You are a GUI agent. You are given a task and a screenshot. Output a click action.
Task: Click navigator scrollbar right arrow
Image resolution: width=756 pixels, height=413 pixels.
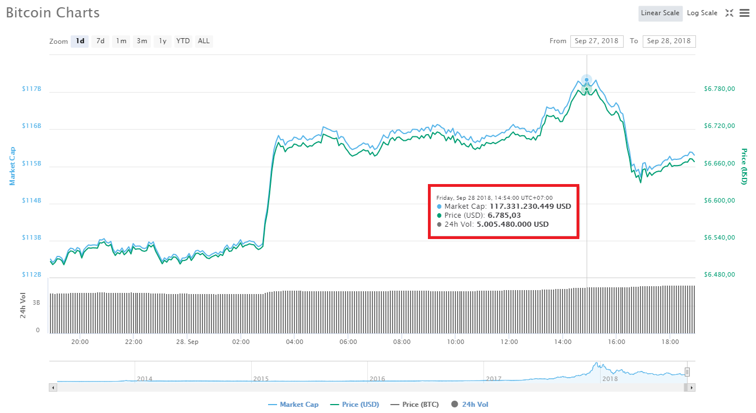pyautogui.click(x=692, y=387)
